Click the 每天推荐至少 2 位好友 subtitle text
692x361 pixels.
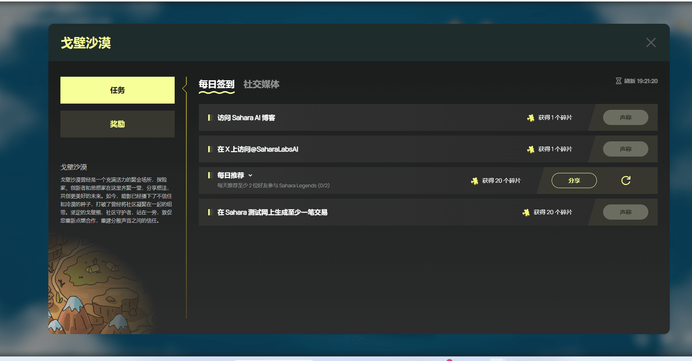click(x=273, y=185)
